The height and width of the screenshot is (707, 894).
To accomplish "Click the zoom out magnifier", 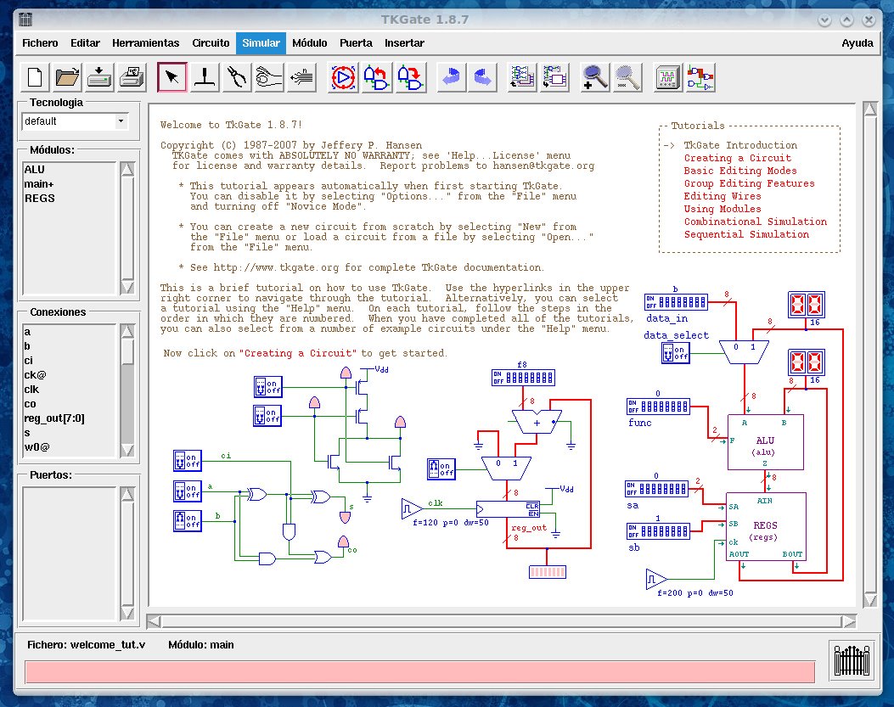I will (x=627, y=77).
